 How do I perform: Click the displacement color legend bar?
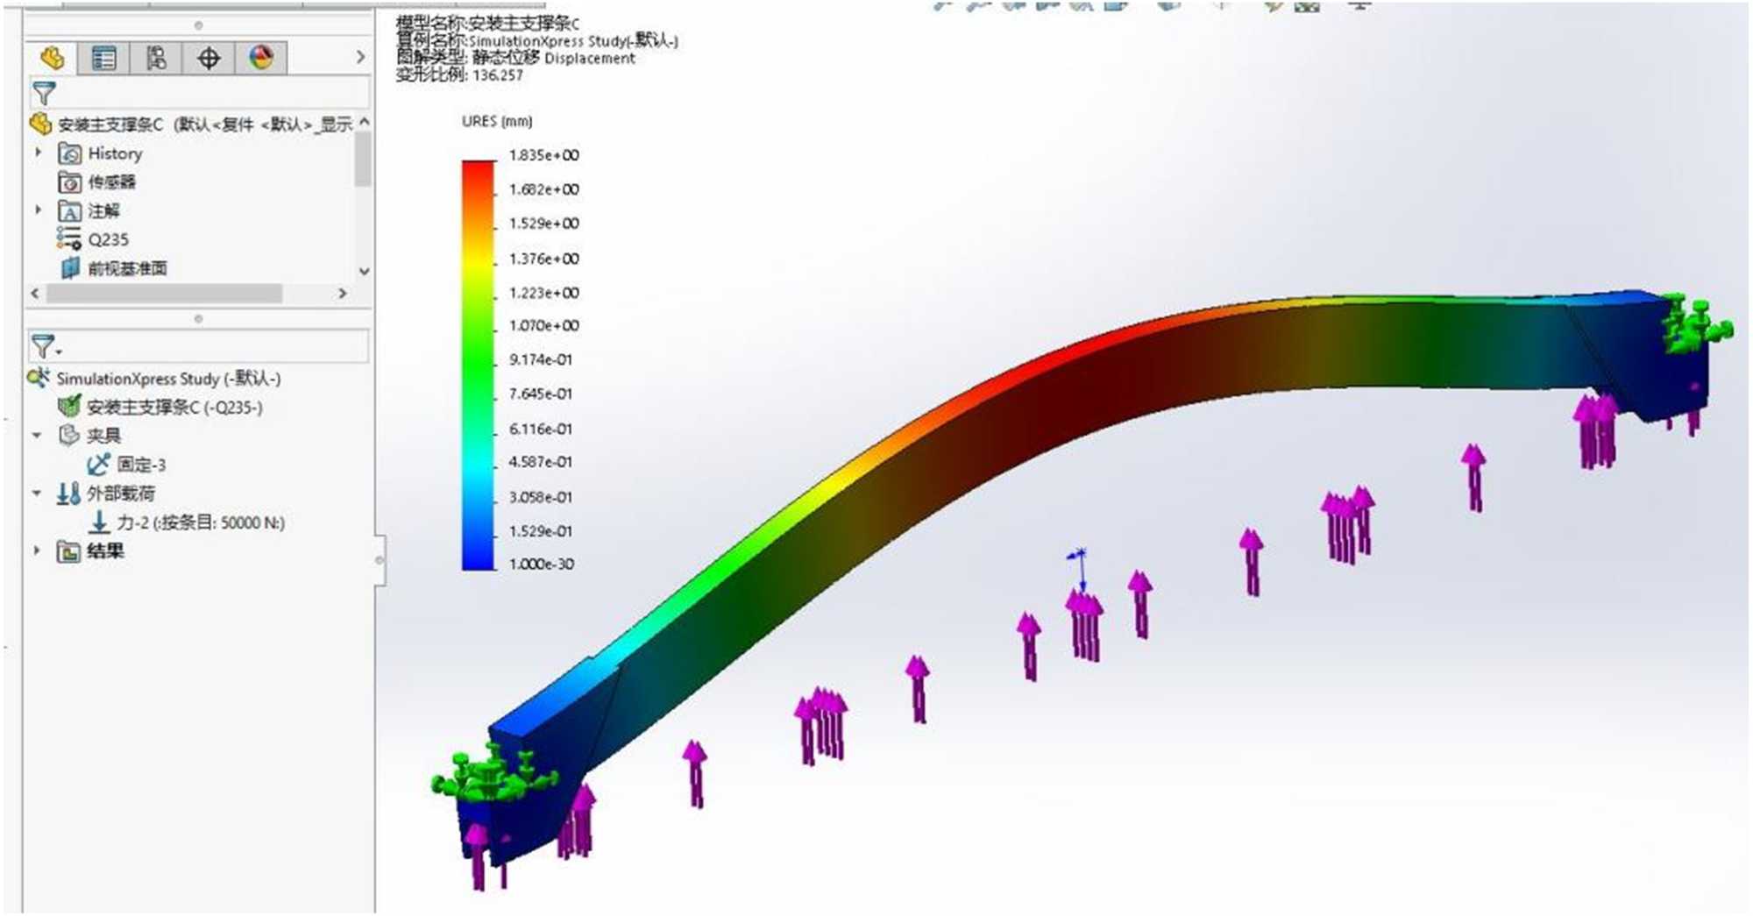(x=479, y=364)
